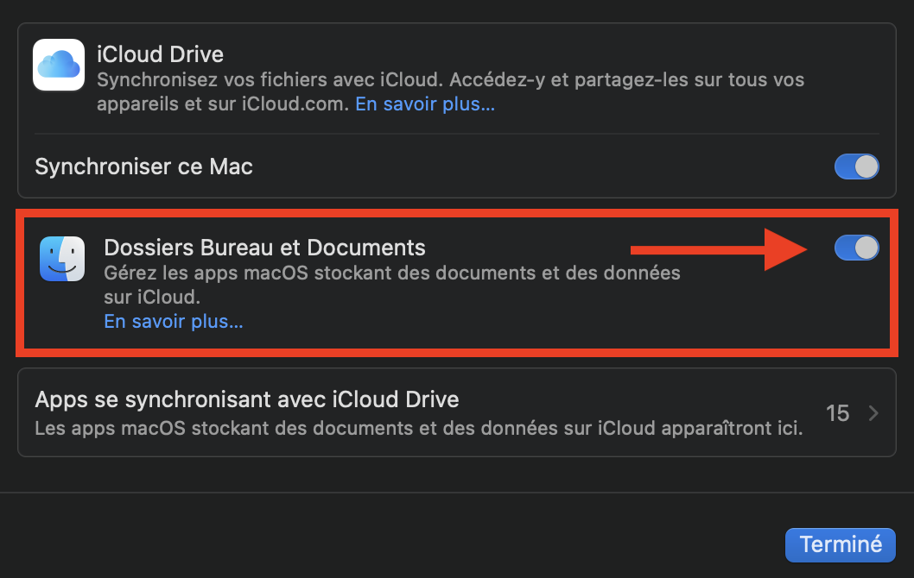The width and height of the screenshot is (914, 578).
Task: Follow En savoir plus below Dossiers description
Action: pos(174,322)
